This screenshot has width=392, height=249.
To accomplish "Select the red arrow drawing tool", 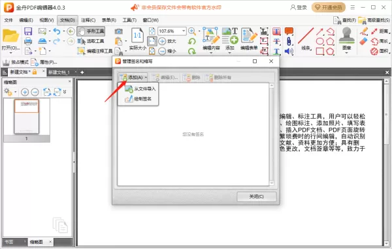I will coord(319,31).
